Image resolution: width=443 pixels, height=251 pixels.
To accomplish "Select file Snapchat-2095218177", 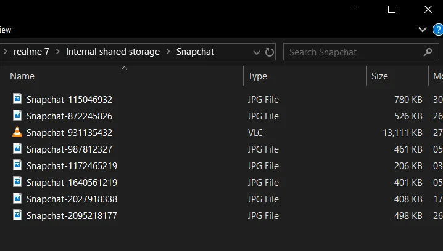I will pos(72,216).
